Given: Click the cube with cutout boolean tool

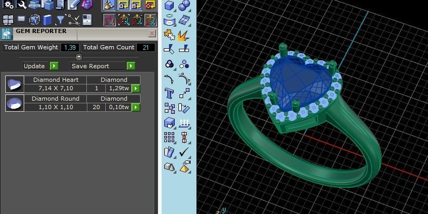Looking at the screenshot, I should (170, 123).
